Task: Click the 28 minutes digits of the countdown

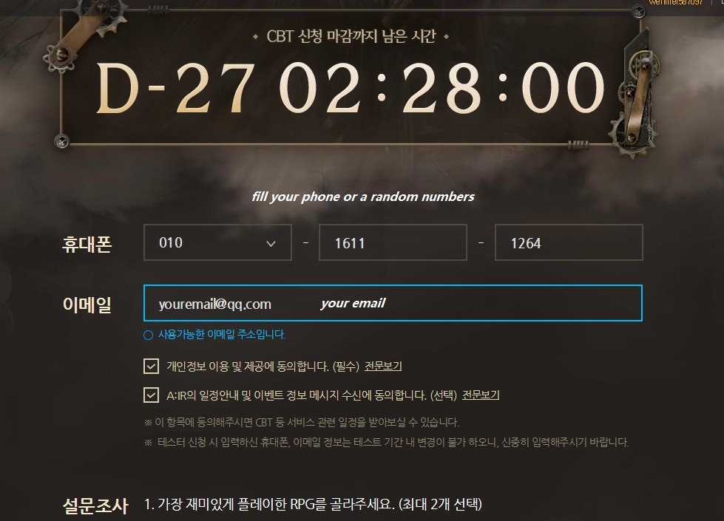Action: pos(442,88)
